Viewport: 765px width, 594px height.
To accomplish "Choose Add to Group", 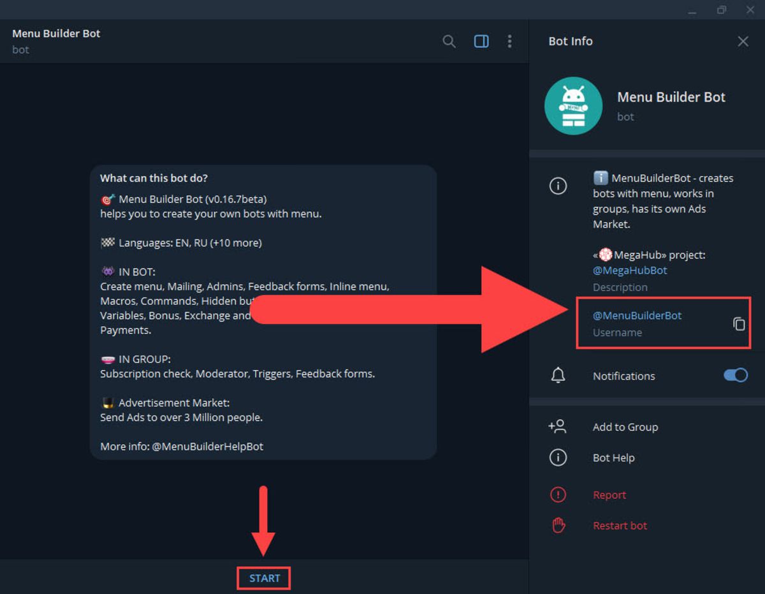I will coord(625,427).
